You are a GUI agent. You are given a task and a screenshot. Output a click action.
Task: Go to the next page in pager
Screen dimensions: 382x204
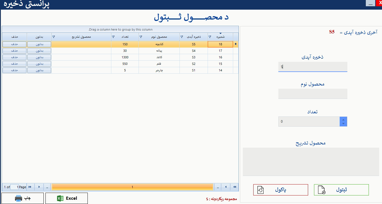tap(39, 187)
